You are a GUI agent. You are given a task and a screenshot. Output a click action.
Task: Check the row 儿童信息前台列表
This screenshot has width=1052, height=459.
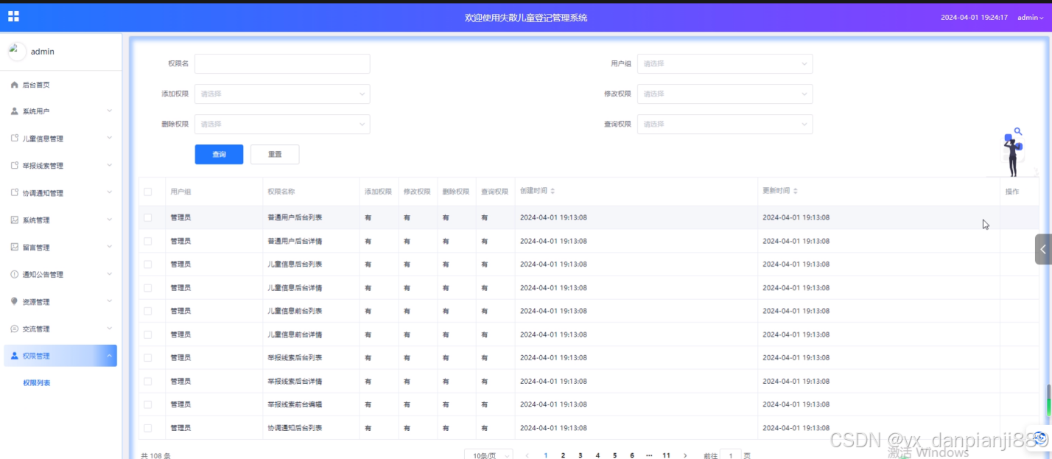[x=148, y=311]
